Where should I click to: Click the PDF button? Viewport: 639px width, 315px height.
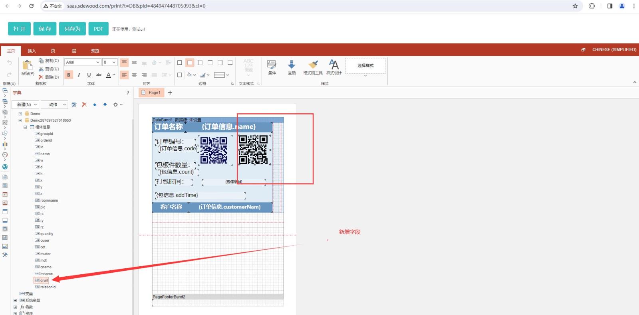[x=98, y=29]
